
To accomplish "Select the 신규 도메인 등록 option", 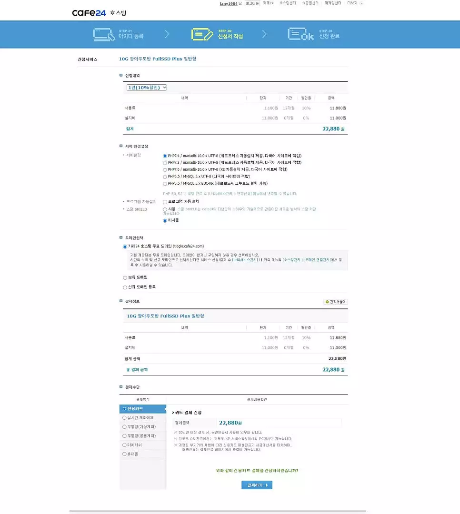I will 125,287.
